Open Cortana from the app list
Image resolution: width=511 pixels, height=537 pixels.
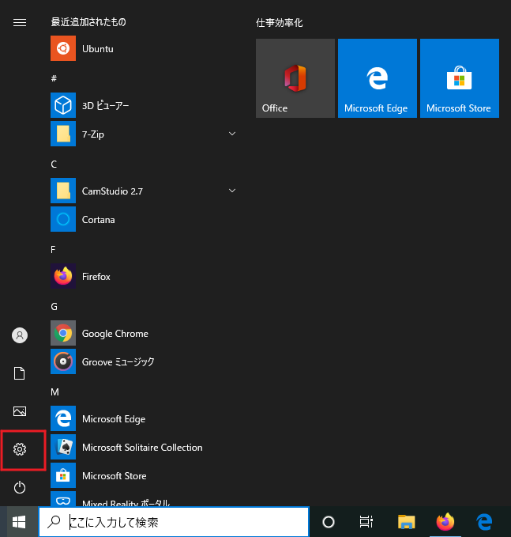98,220
